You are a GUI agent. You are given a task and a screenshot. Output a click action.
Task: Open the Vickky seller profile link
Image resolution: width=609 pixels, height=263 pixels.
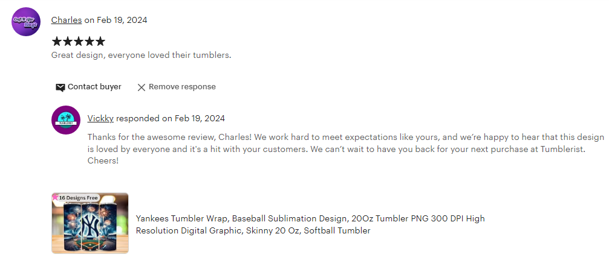(x=100, y=118)
